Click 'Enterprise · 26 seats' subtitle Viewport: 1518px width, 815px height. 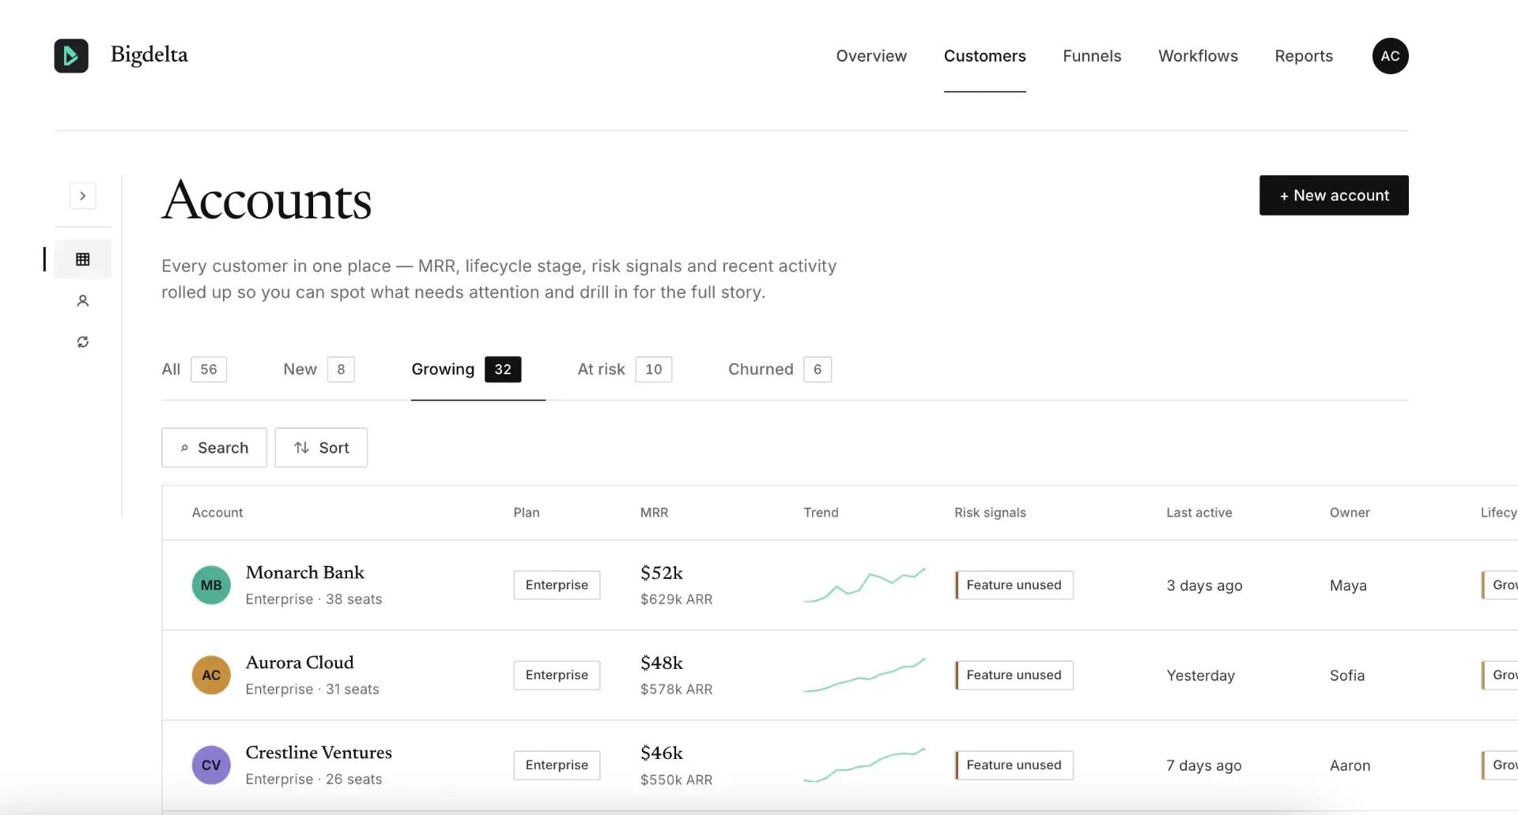coord(314,779)
